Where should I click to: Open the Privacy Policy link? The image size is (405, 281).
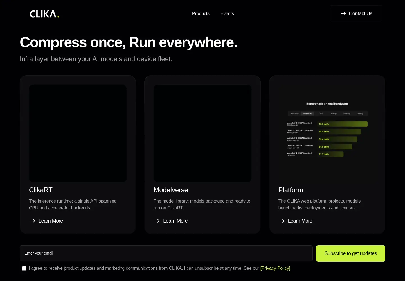click(275, 268)
